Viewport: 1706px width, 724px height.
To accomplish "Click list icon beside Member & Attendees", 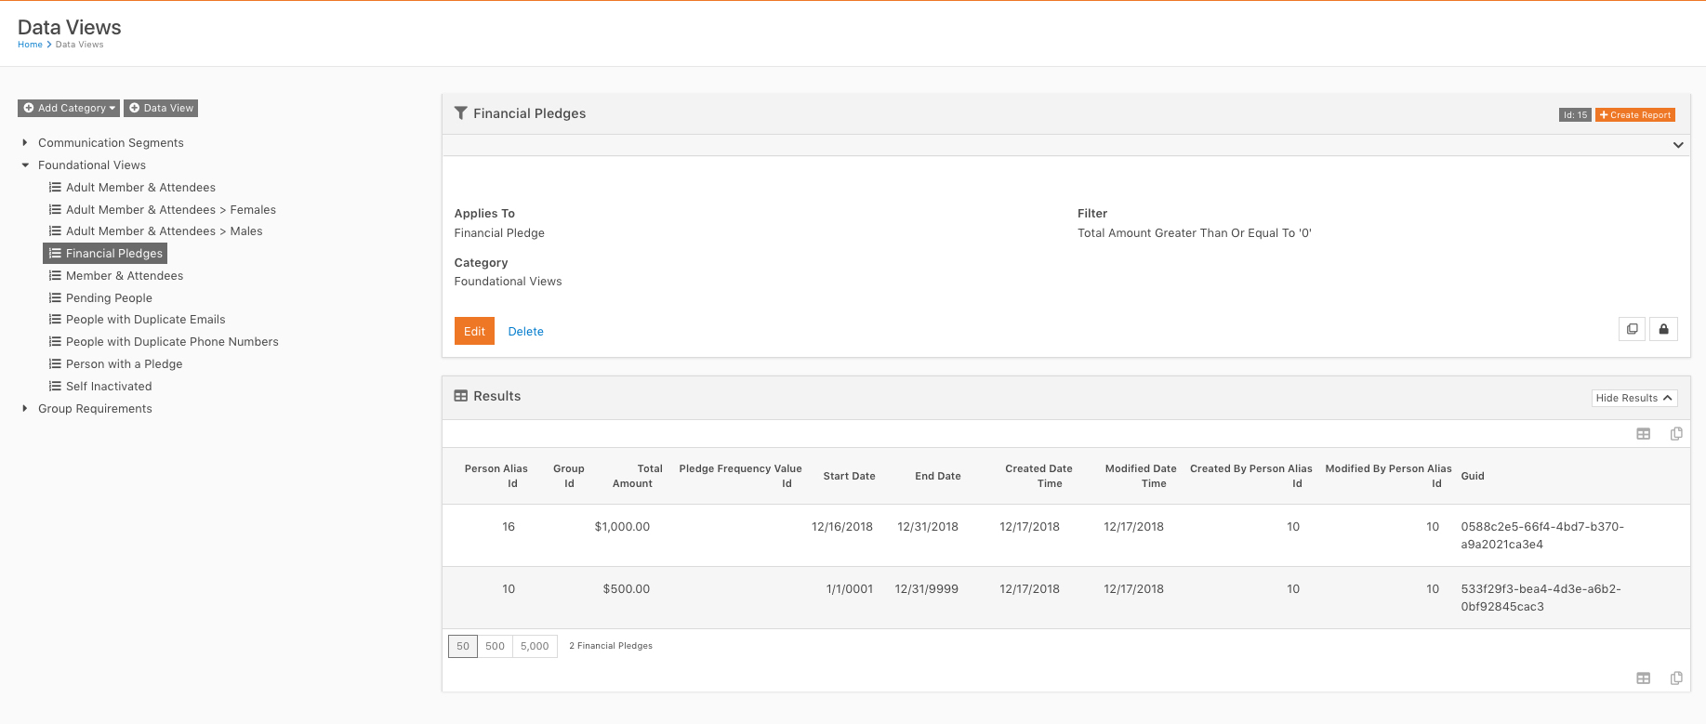I will click(x=55, y=275).
